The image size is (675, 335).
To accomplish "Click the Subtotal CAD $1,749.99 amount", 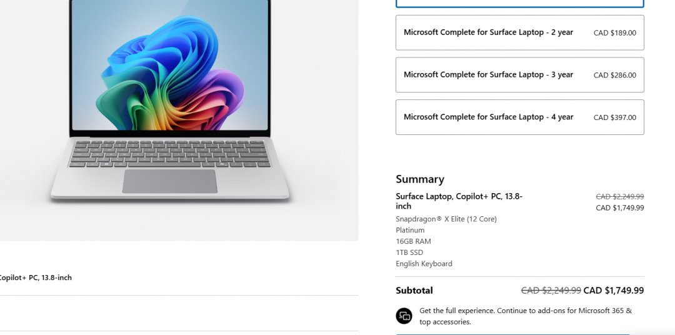I will coord(614,291).
